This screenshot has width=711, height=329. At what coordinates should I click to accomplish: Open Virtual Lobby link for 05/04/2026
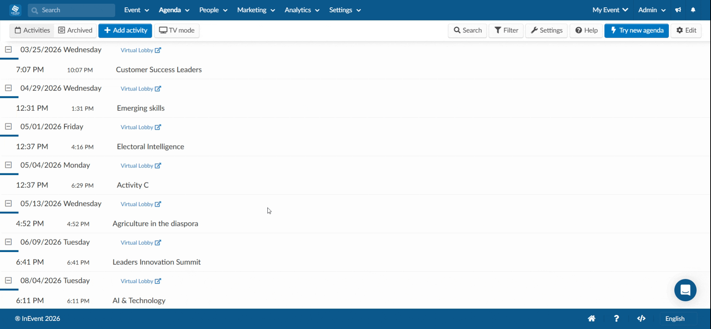pos(141,166)
